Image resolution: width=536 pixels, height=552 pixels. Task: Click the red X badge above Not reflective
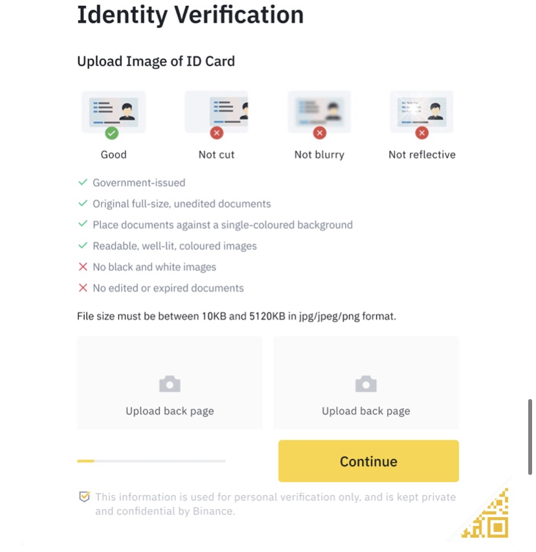pos(422,133)
